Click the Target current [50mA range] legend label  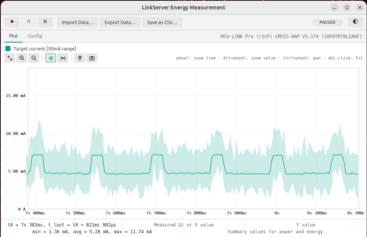(44, 49)
